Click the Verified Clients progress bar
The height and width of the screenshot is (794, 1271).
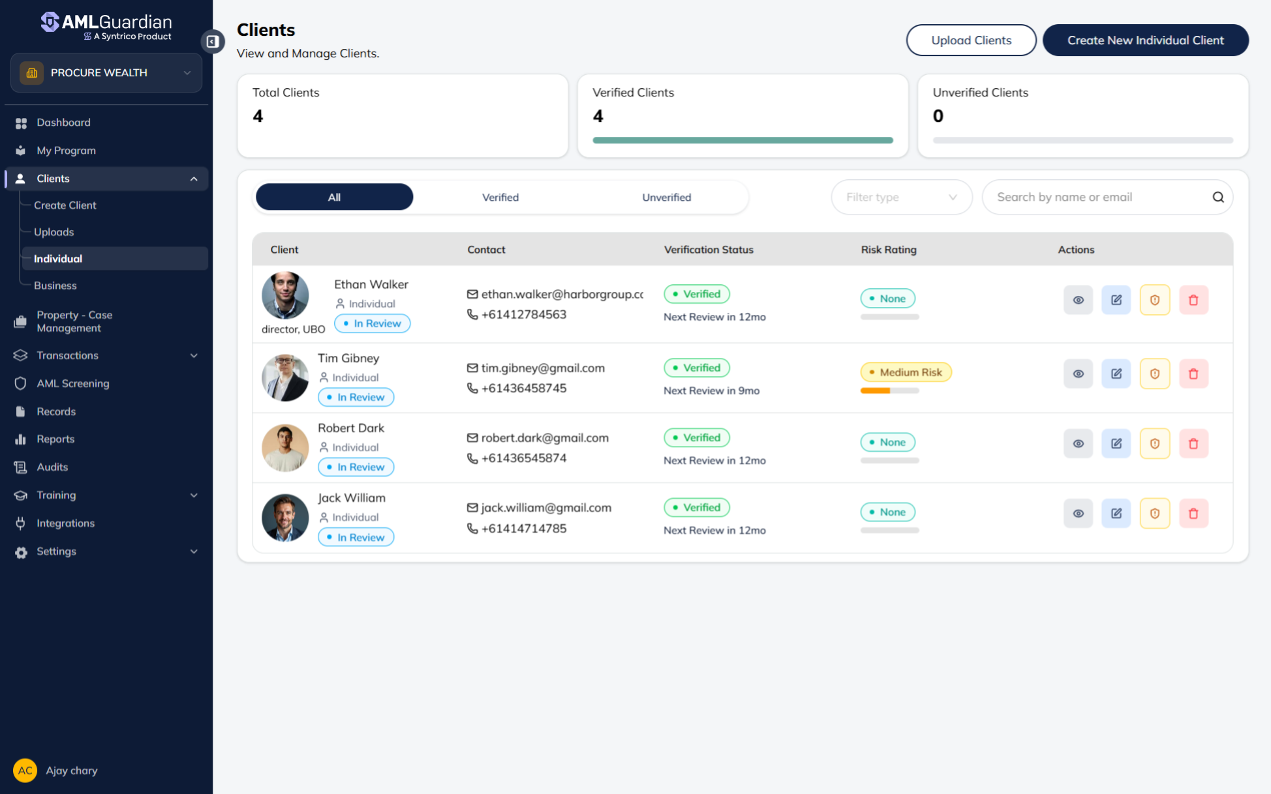pos(743,140)
